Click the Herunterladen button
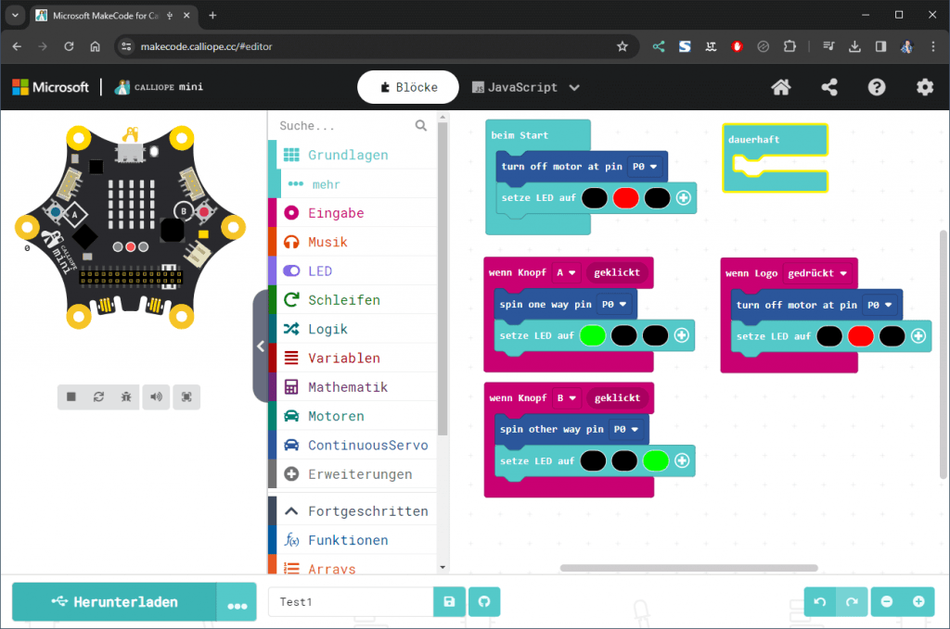950x629 pixels. point(115,602)
